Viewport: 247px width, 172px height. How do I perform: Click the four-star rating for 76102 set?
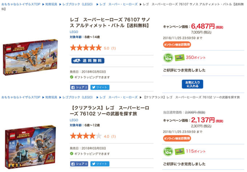[86, 136]
